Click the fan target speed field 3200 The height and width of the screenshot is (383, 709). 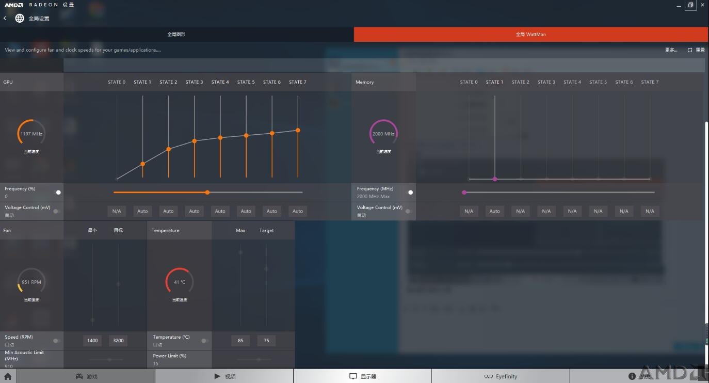coord(118,341)
